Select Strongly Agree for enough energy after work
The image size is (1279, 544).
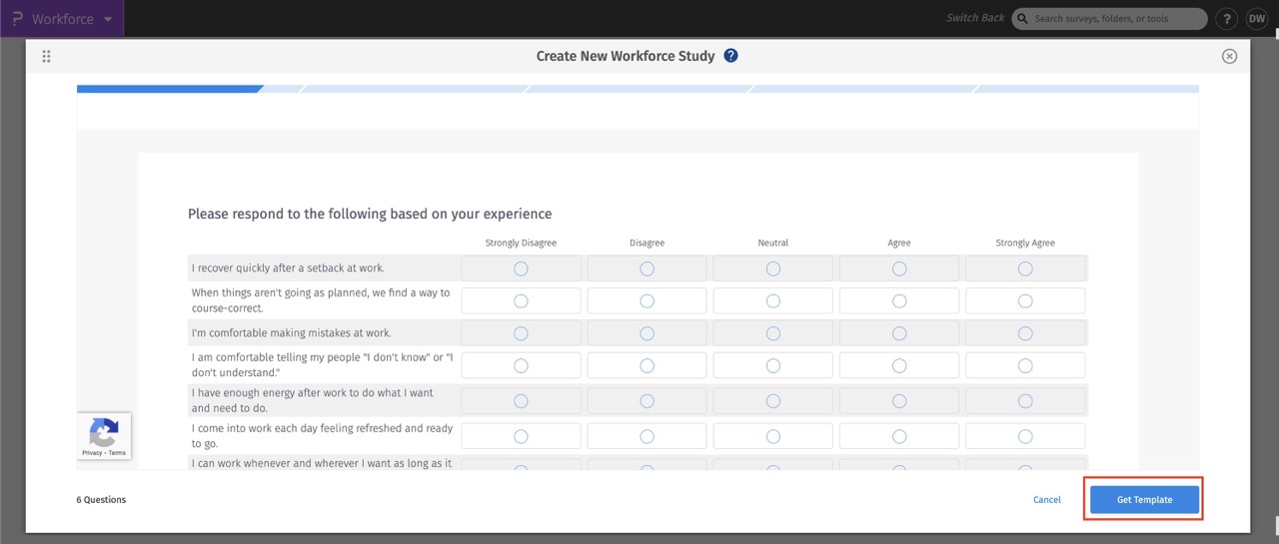(x=1025, y=400)
